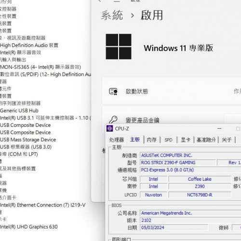Open the 處理器 tab in CPU-Z
This screenshot has width=241, height=241.
coord(117,140)
